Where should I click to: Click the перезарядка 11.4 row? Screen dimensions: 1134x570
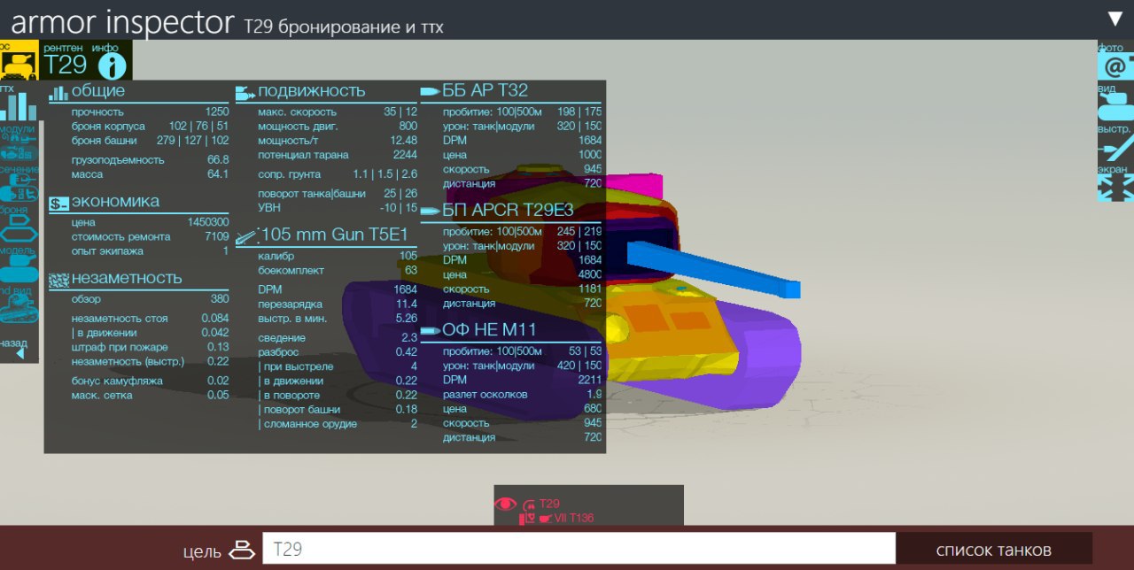pyautogui.click(x=338, y=304)
